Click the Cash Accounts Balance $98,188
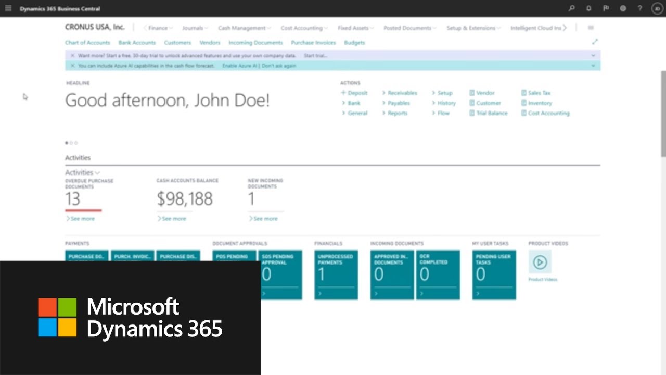The height and width of the screenshot is (375, 666). (x=185, y=199)
